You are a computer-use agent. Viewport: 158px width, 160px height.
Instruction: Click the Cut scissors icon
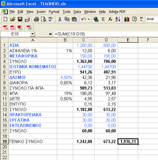60,19
